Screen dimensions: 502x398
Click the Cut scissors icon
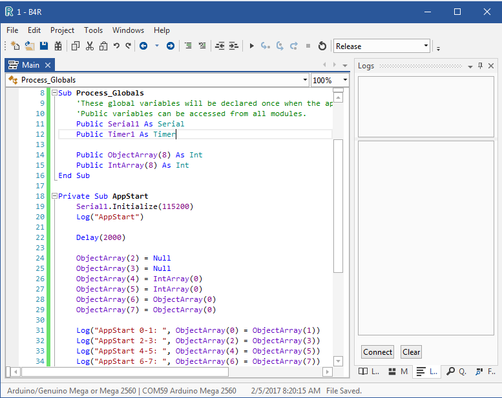click(90, 46)
